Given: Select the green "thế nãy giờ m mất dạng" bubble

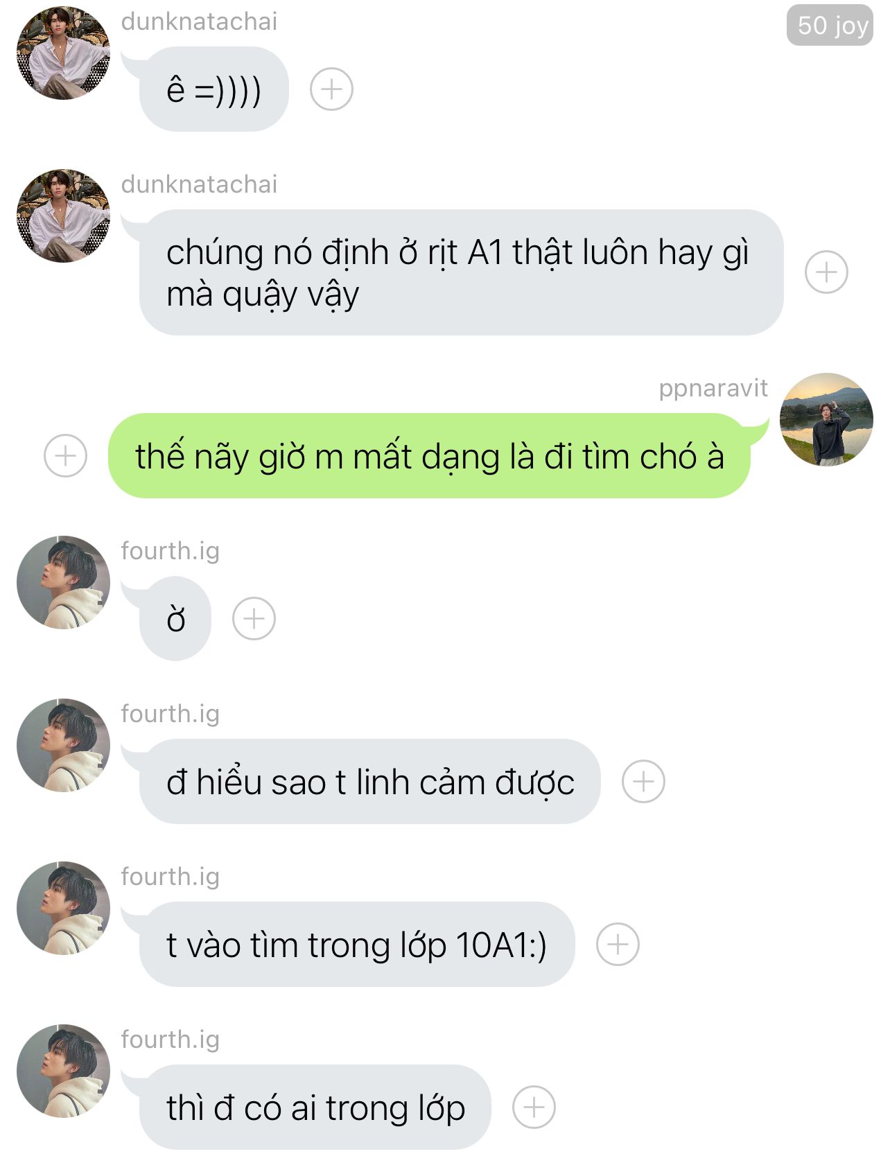Looking at the screenshot, I should point(430,456).
